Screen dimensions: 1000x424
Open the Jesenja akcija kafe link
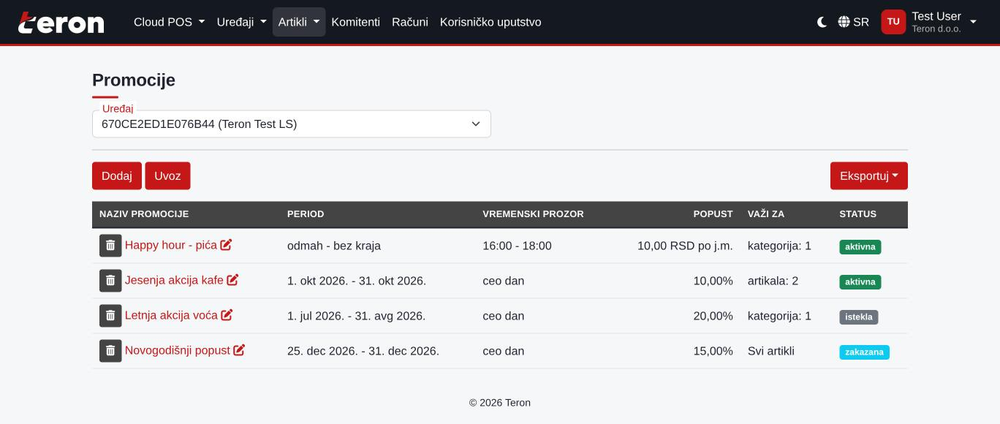pos(174,280)
